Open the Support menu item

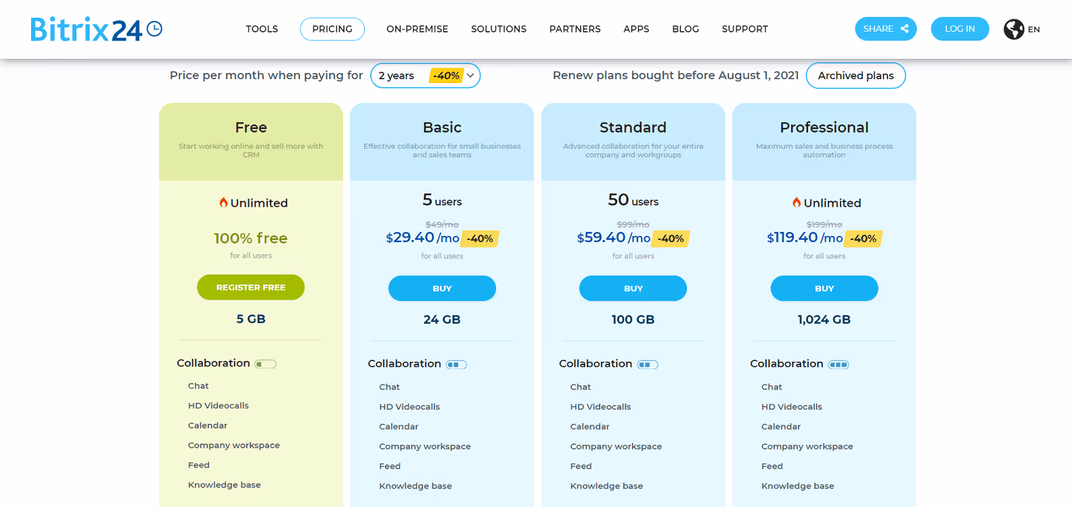pyautogui.click(x=745, y=29)
